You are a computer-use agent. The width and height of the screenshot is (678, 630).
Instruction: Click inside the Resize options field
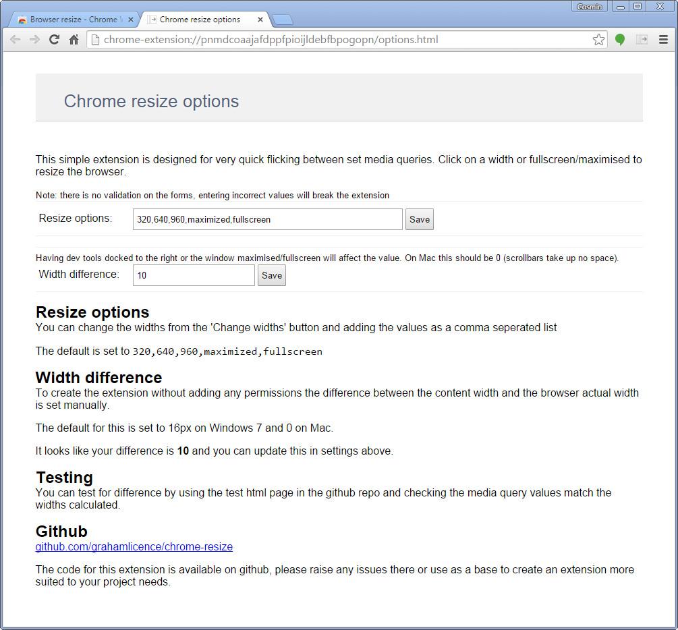click(x=267, y=219)
